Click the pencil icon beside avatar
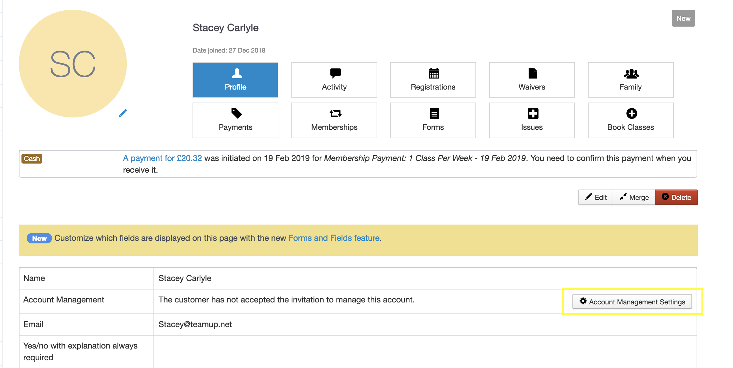733x368 pixels. tap(123, 113)
